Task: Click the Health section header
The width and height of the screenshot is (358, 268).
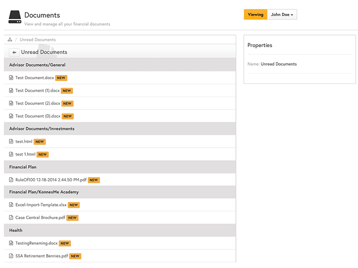Action: click(x=16, y=230)
